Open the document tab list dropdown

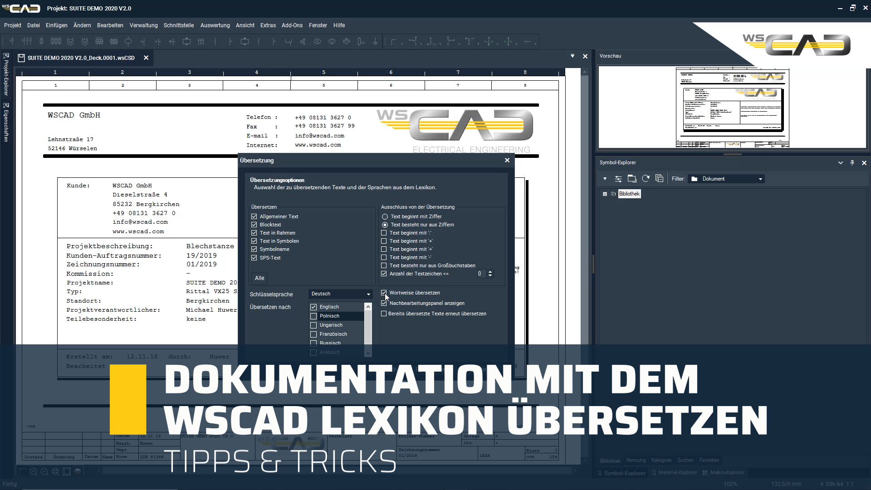point(572,56)
